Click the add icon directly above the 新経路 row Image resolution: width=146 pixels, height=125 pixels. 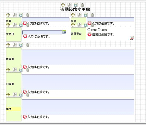coord(21,45)
